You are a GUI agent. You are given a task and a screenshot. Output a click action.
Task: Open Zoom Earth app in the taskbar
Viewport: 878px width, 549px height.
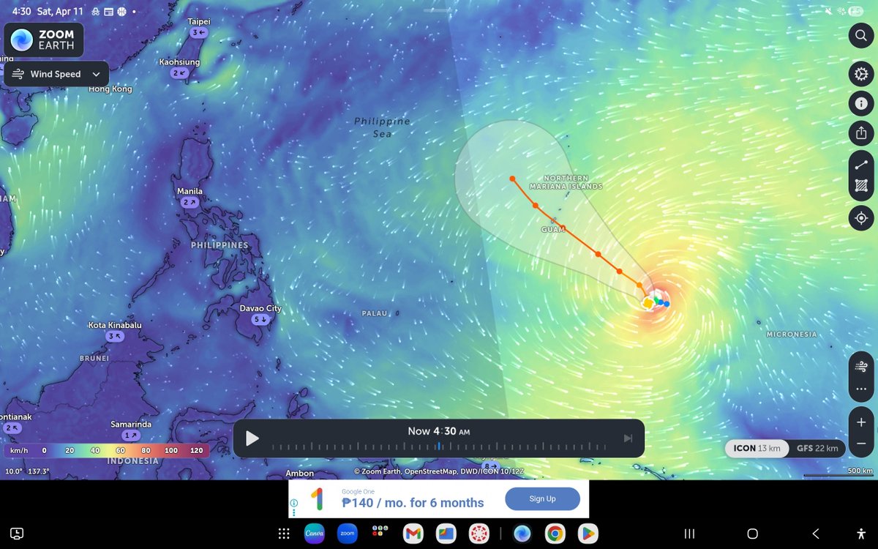tap(522, 534)
